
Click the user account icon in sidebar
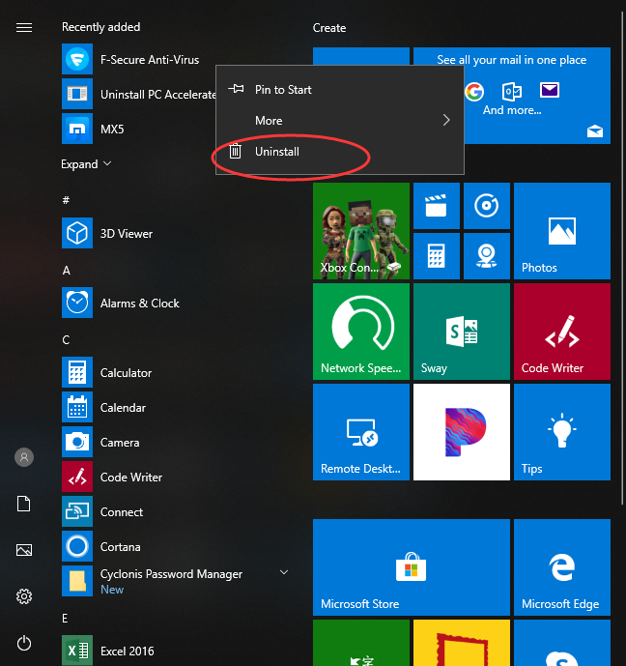(x=24, y=457)
